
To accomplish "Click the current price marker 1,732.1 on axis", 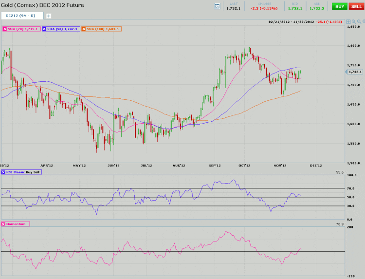I will point(354,72).
